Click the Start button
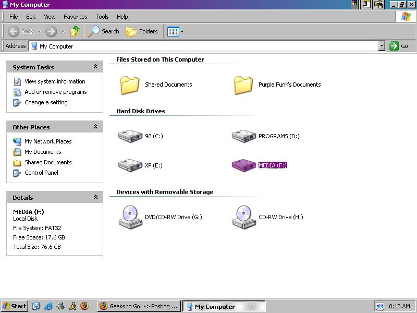The width and height of the screenshot is (417, 313). click(x=14, y=306)
